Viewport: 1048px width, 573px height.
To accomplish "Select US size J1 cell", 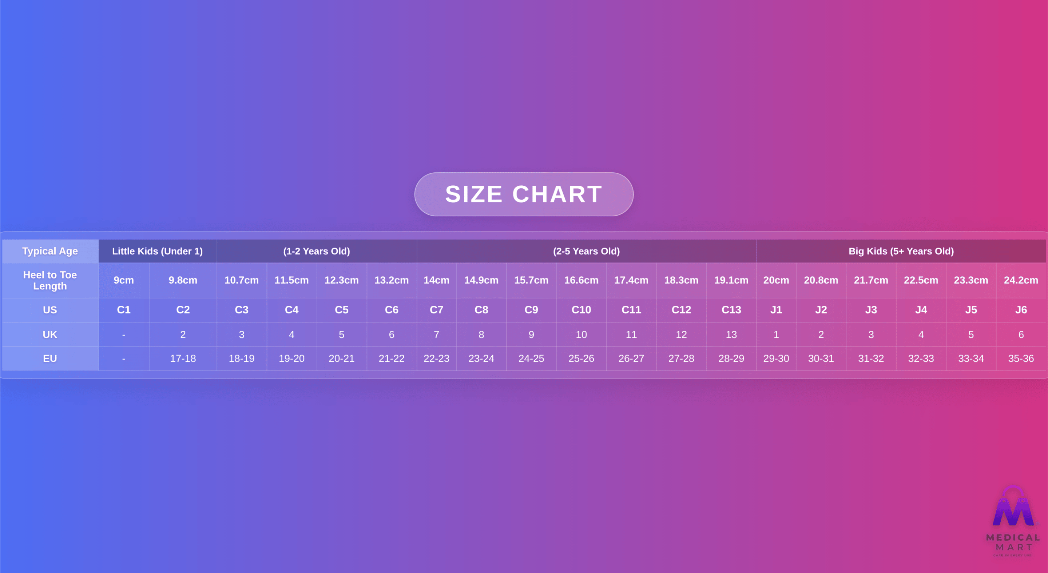I will point(776,310).
